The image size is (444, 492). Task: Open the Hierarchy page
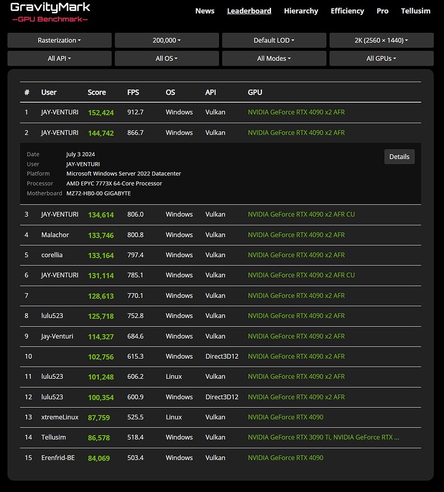301,11
